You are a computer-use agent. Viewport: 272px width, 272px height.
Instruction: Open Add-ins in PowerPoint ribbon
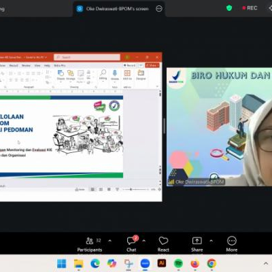[x=127, y=75]
